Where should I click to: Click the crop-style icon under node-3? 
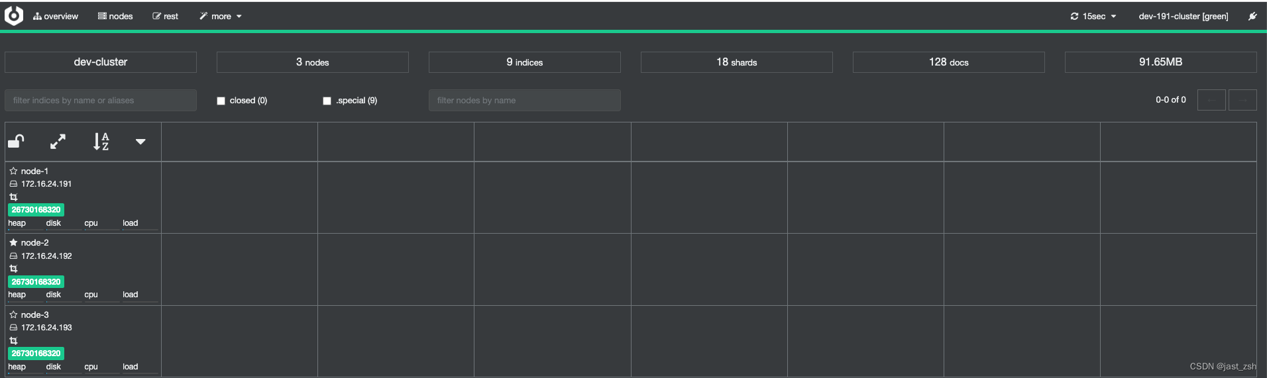(13, 340)
